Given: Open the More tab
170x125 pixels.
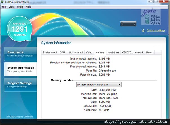Looking at the screenshot, I should [149, 52].
